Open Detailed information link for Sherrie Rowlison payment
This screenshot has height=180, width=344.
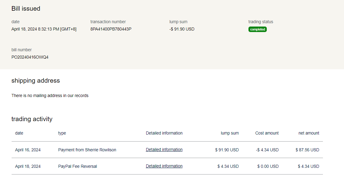[164, 149]
